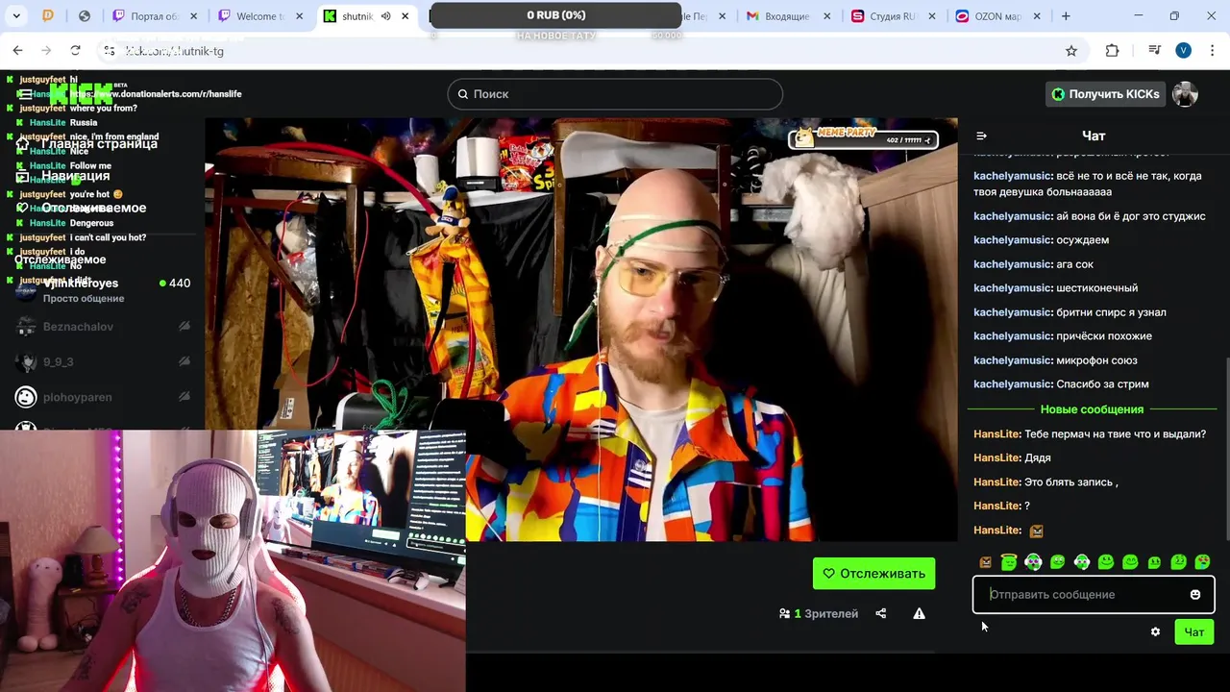Screen dimensions: 1230x692
Task: Open the tab search dropdown arrow
Action: [16, 16]
